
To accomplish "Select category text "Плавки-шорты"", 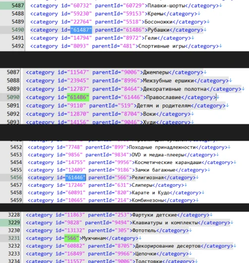I will [x=167, y=5].
